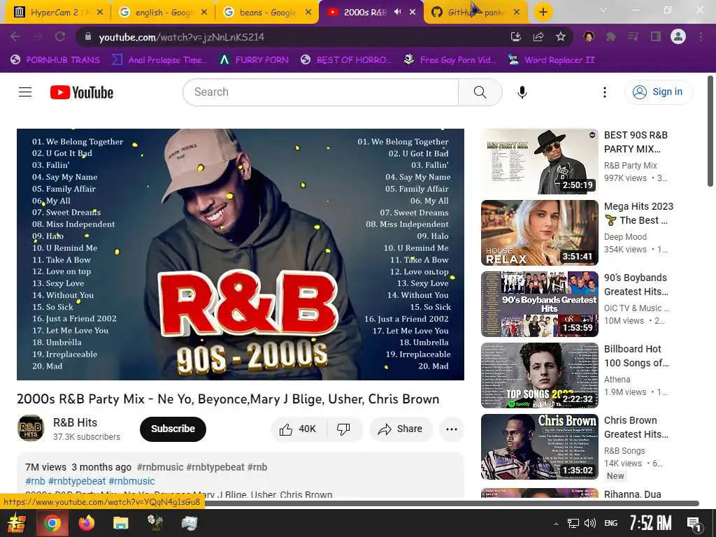Click the install app icon in address bar
The width and height of the screenshot is (716, 537).
[515, 36]
